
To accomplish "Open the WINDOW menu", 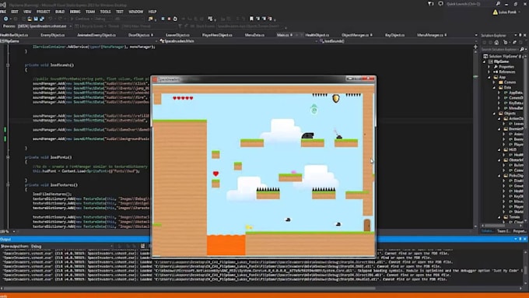I will pyautogui.click(x=135, y=12).
